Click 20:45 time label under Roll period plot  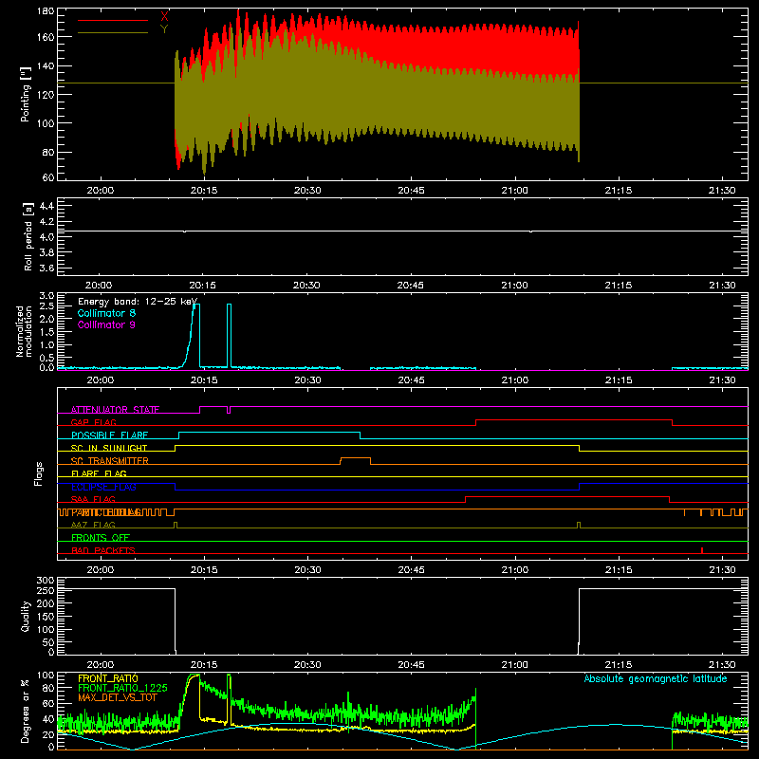[x=411, y=286]
